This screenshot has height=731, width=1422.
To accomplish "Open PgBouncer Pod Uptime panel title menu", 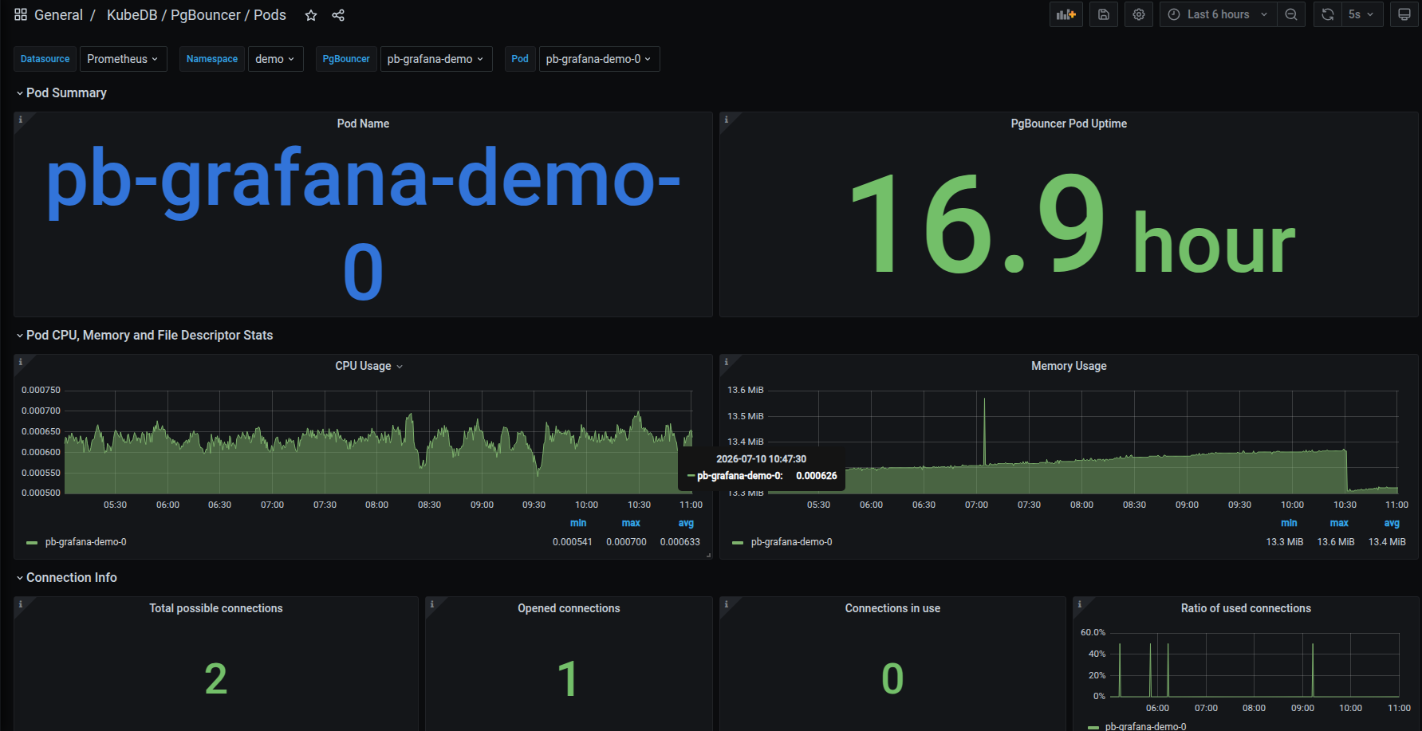I will (1069, 124).
